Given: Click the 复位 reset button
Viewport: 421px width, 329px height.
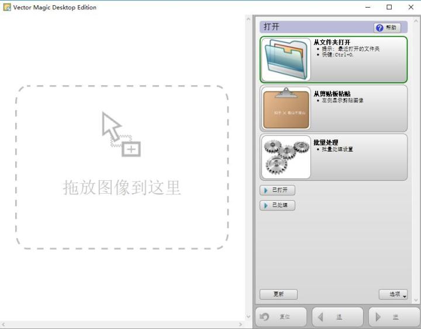Looking at the screenshot, I should pyautogui.click(x=281, y=317).
